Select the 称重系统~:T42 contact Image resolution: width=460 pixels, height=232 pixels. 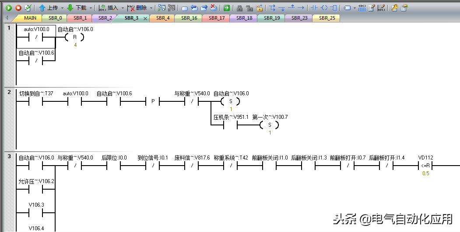click(x=231, y=166)
